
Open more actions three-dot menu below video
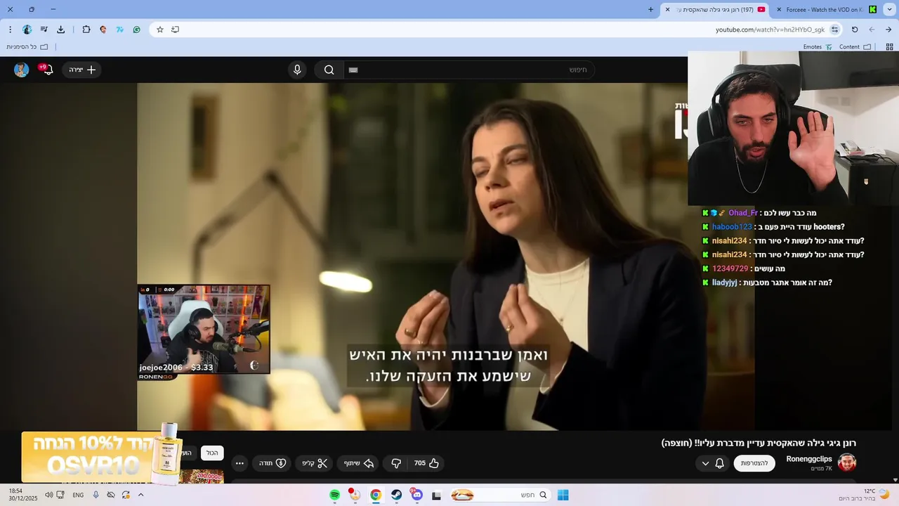tap(239, 463)
